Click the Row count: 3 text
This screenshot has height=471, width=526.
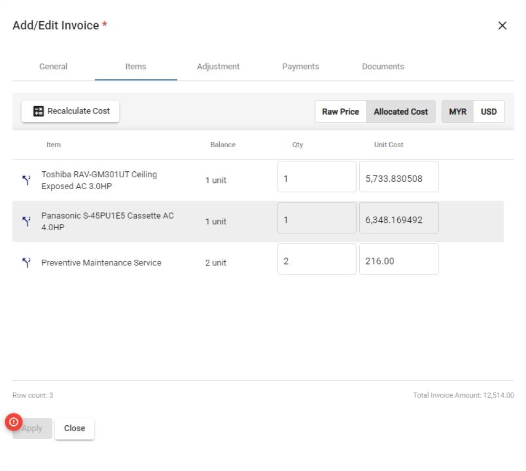tap(33, 395)
